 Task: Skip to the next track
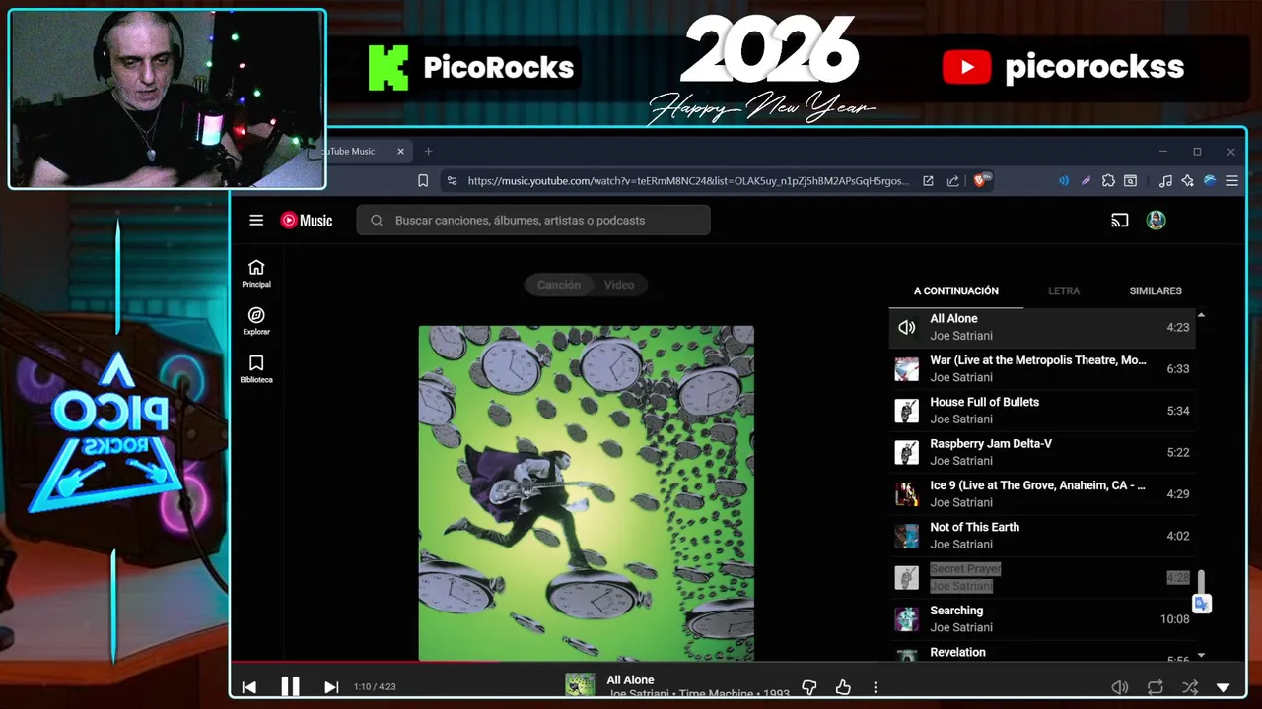tap(331, 687)
